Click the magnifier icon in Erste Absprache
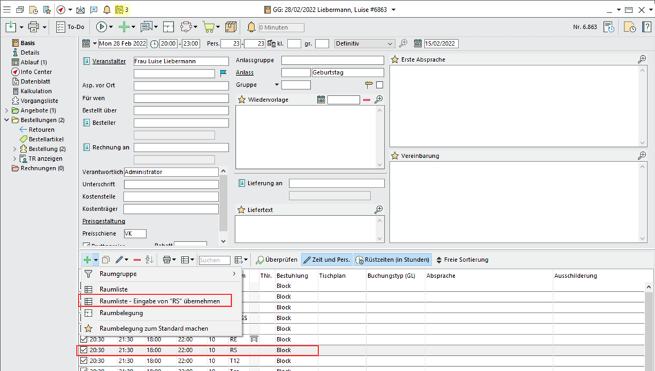This screenshot has height=371, width=655. [641, 60]
